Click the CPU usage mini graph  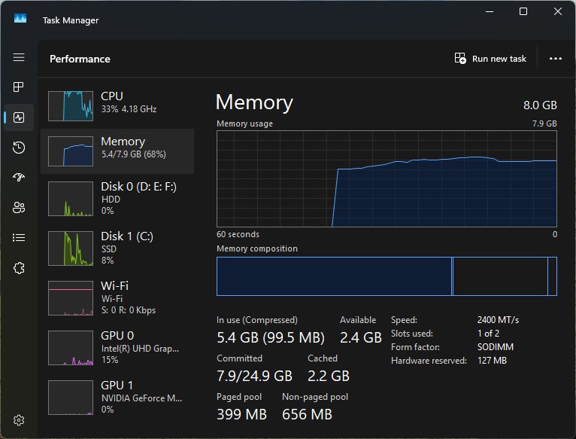point(71,106)
